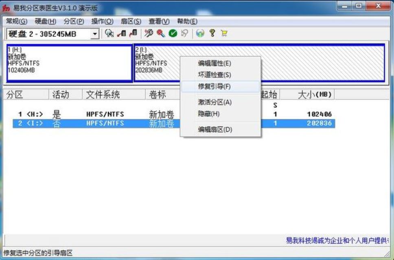Maximize the partition doctor window
The width and height of the screenshot is (394, 260).
[359, 7]
